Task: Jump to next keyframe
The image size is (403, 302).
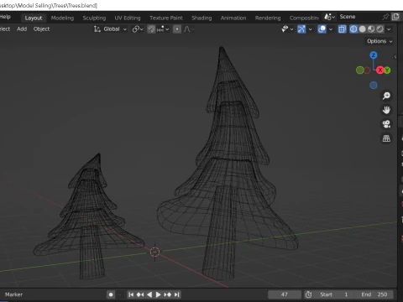Action: pos(167,294)
